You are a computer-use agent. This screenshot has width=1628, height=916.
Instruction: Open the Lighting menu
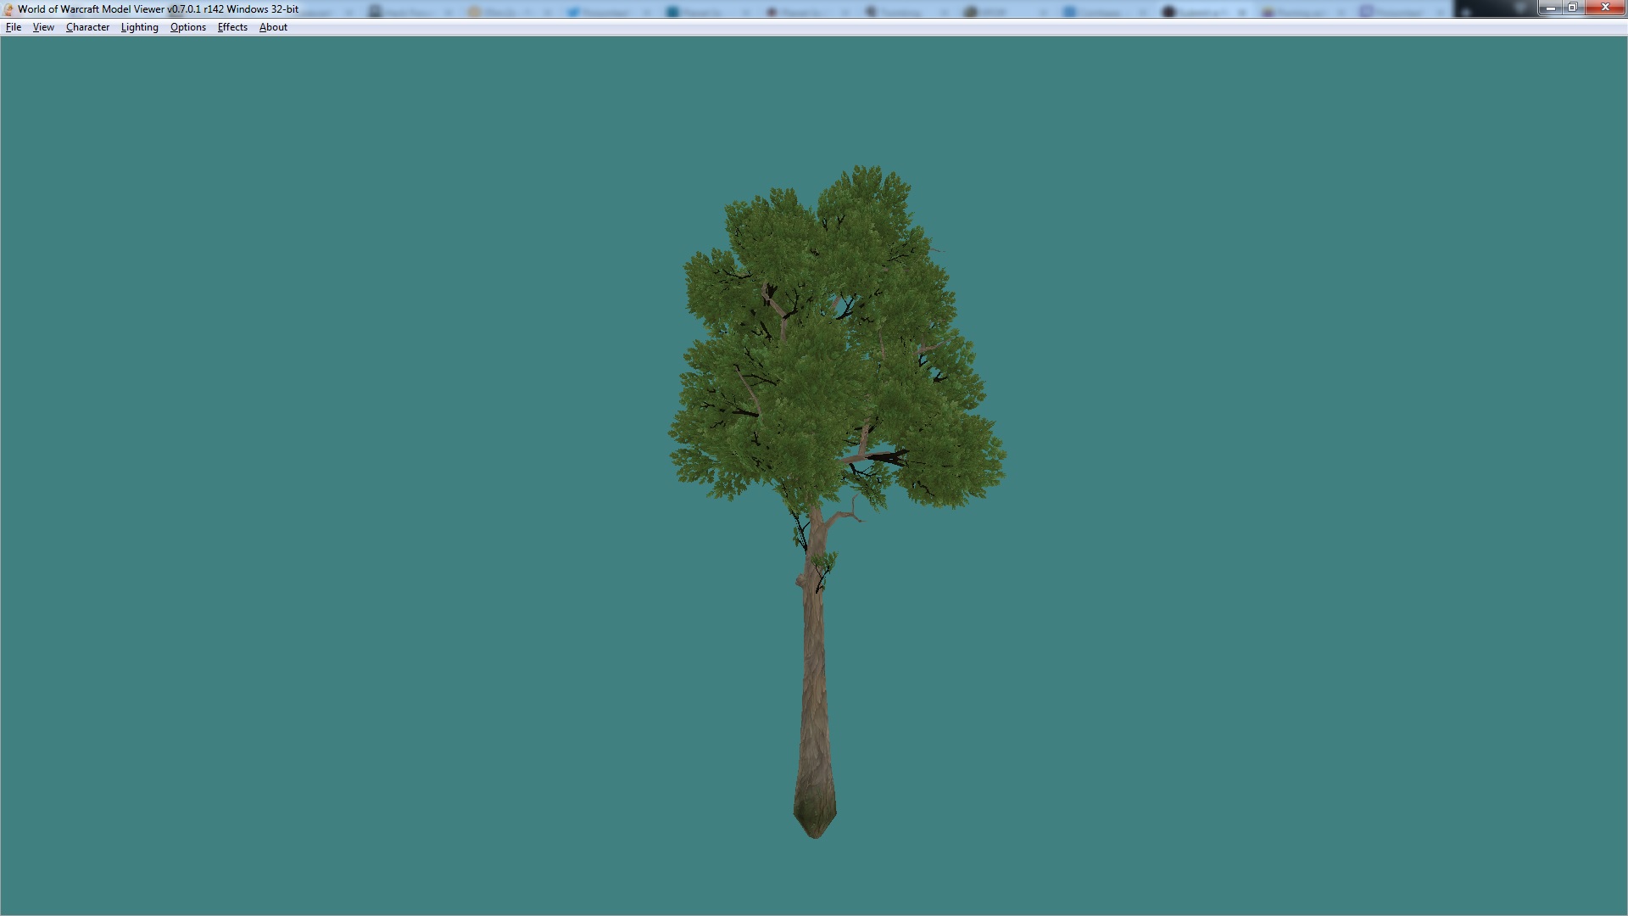(x=139, y=27)
